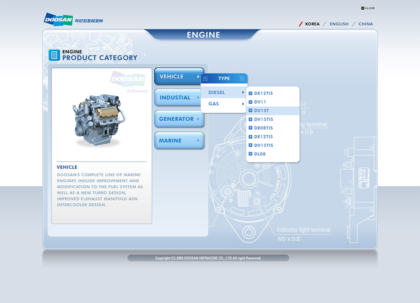This screenshot has width=420, height=303.
Task: Select the MARINE category button
Action: [x=179, y=141]
